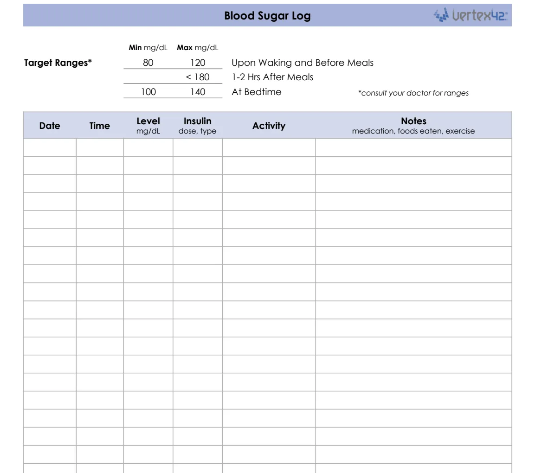Click the consult your doctor for ranges note
535x473 pixels.
click(413, 93)
